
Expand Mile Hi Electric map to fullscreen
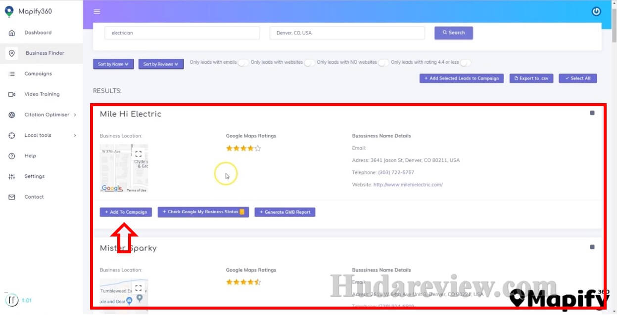click(139, 154)
